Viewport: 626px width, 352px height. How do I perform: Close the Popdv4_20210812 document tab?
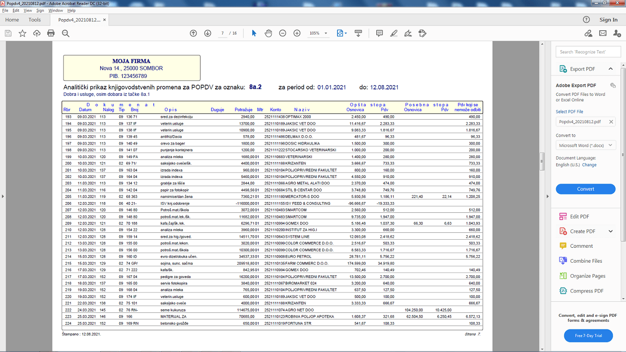(x=104, y=20)
